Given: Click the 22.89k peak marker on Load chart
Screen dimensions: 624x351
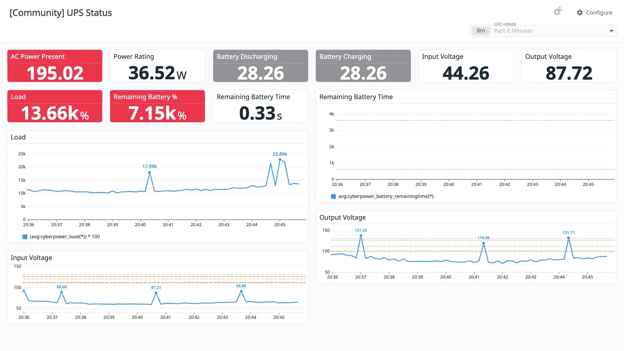Looking at the screenshot, I should pos(280,160).
